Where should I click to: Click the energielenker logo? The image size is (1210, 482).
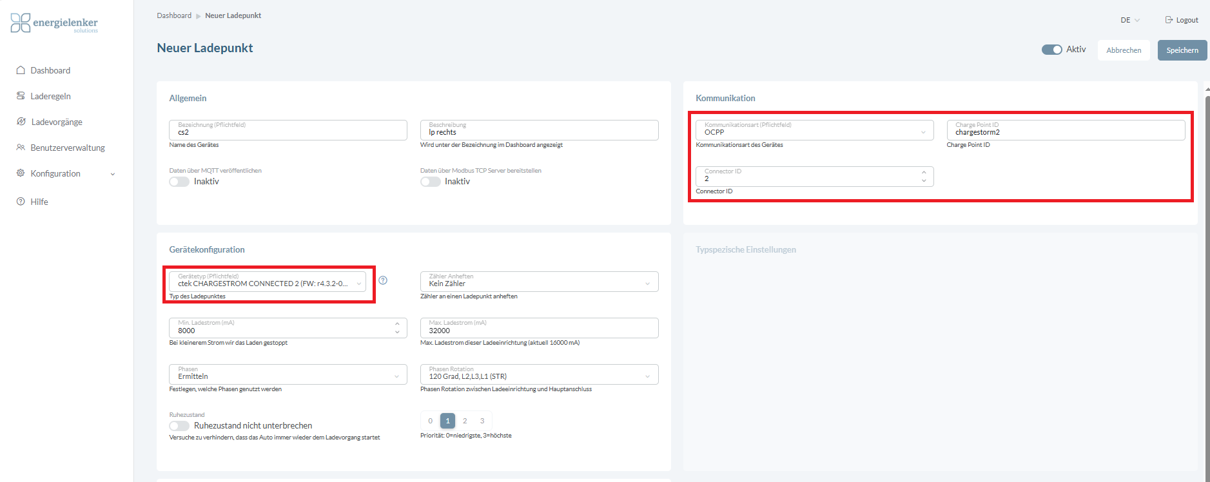(x=54, y=23)
